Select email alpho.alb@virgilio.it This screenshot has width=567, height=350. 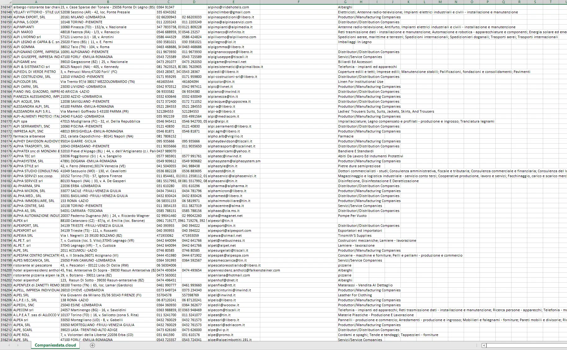point(233,136)
